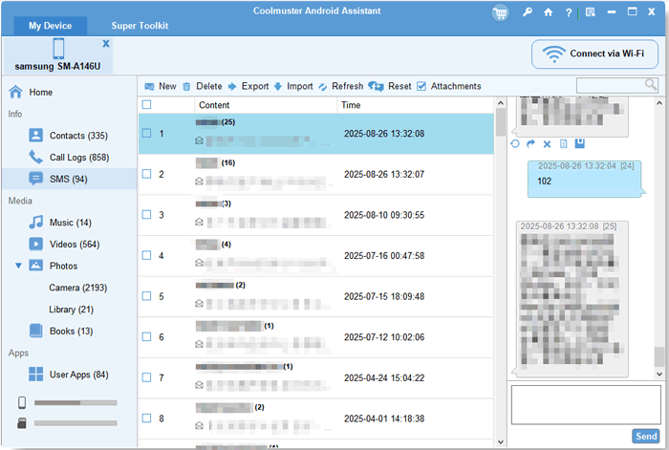Click the save floppy disk icon under message
Viewport: 669px width, 450px height.
point(579,143)
